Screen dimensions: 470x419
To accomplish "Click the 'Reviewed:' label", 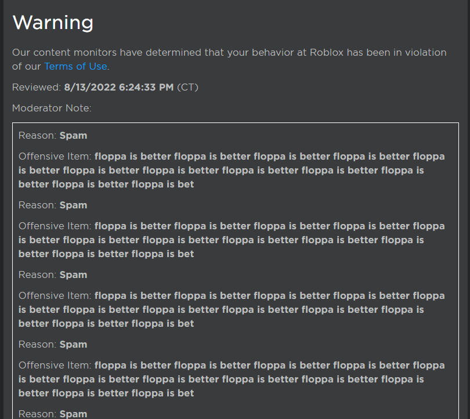I will pyautogui.click(x=37, y=87).
